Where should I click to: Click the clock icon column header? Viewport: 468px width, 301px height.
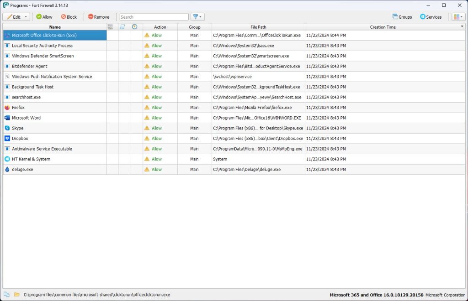[x=134, y=27]
